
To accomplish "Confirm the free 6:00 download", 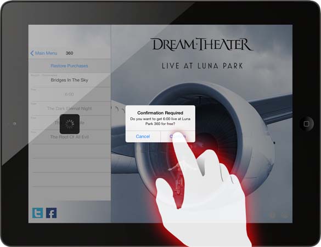I will coord(178,137).
